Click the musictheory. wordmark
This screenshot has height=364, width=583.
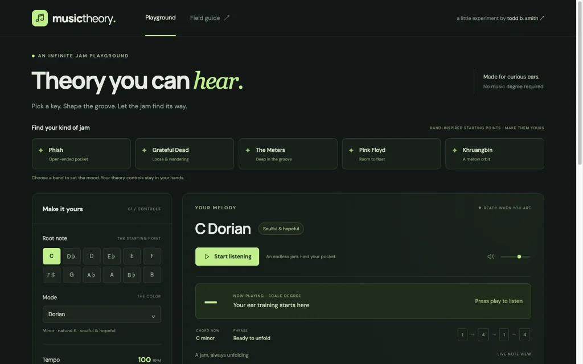click(84, 19)
